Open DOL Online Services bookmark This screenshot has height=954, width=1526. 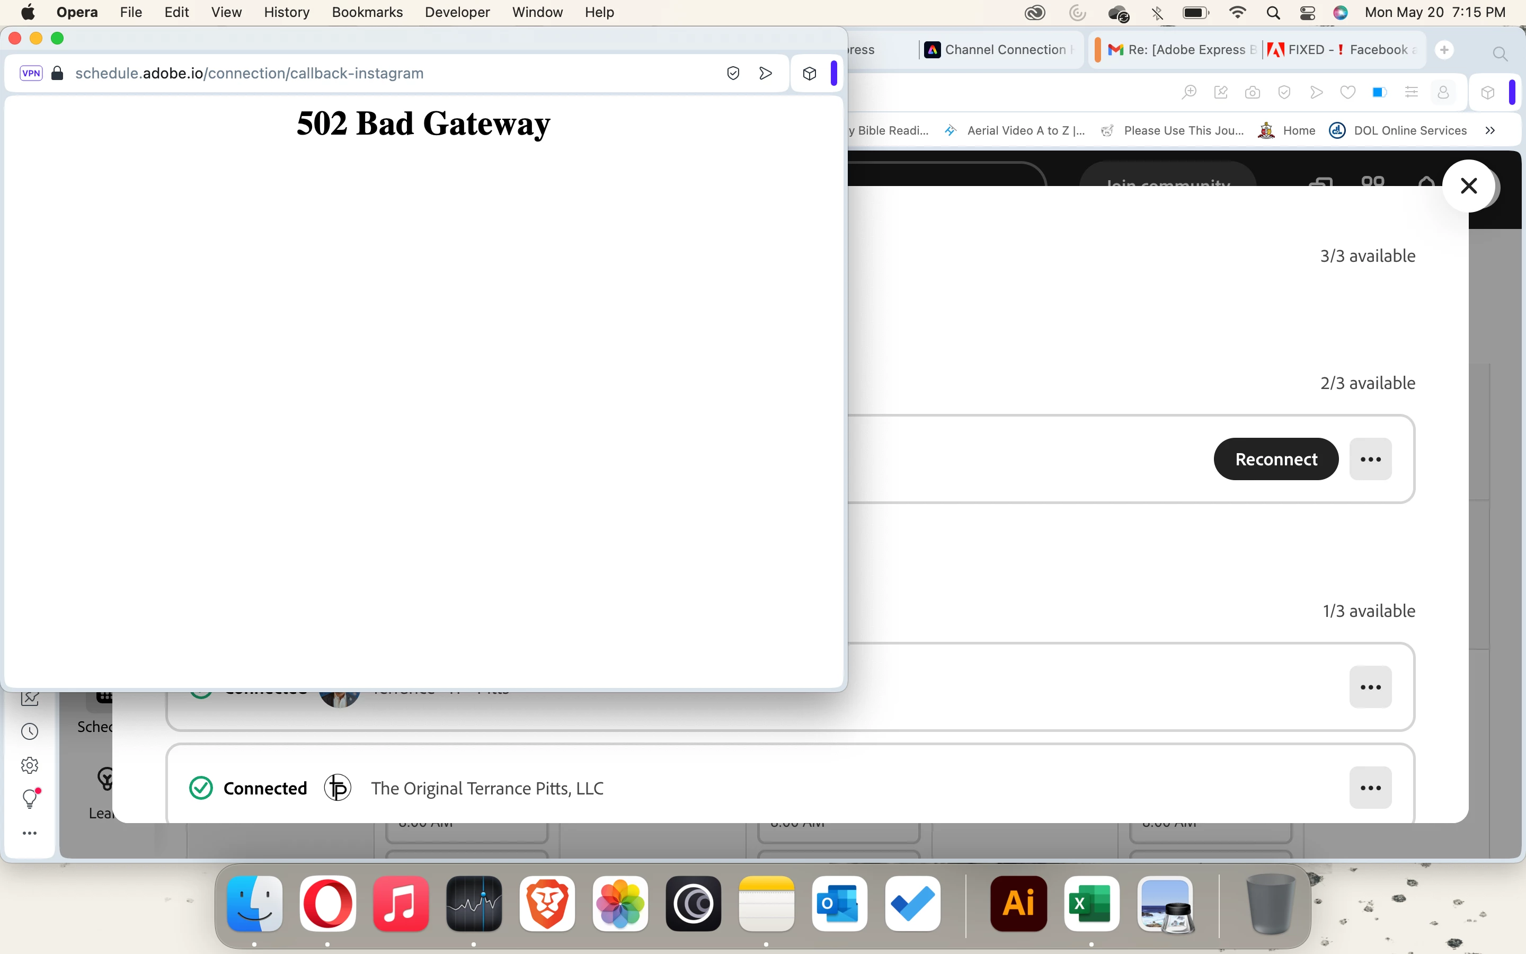click(1409, 130)
